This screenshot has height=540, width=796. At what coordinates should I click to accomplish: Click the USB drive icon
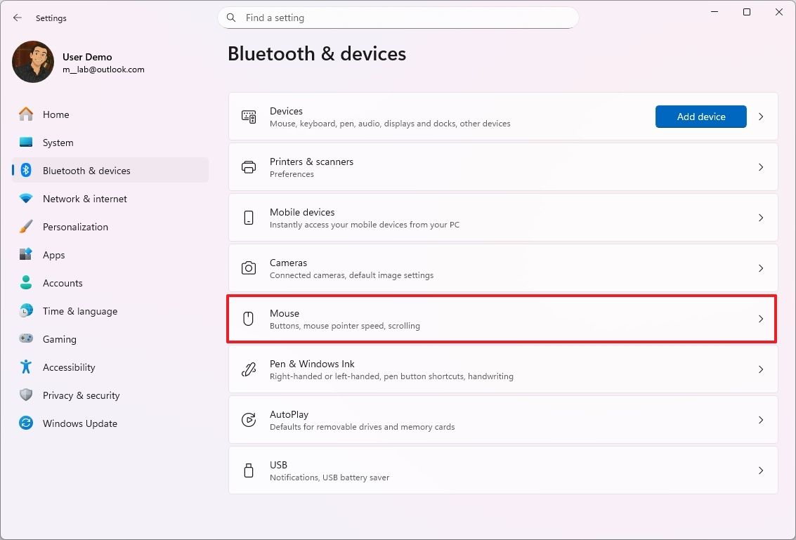tap(248, 470)
